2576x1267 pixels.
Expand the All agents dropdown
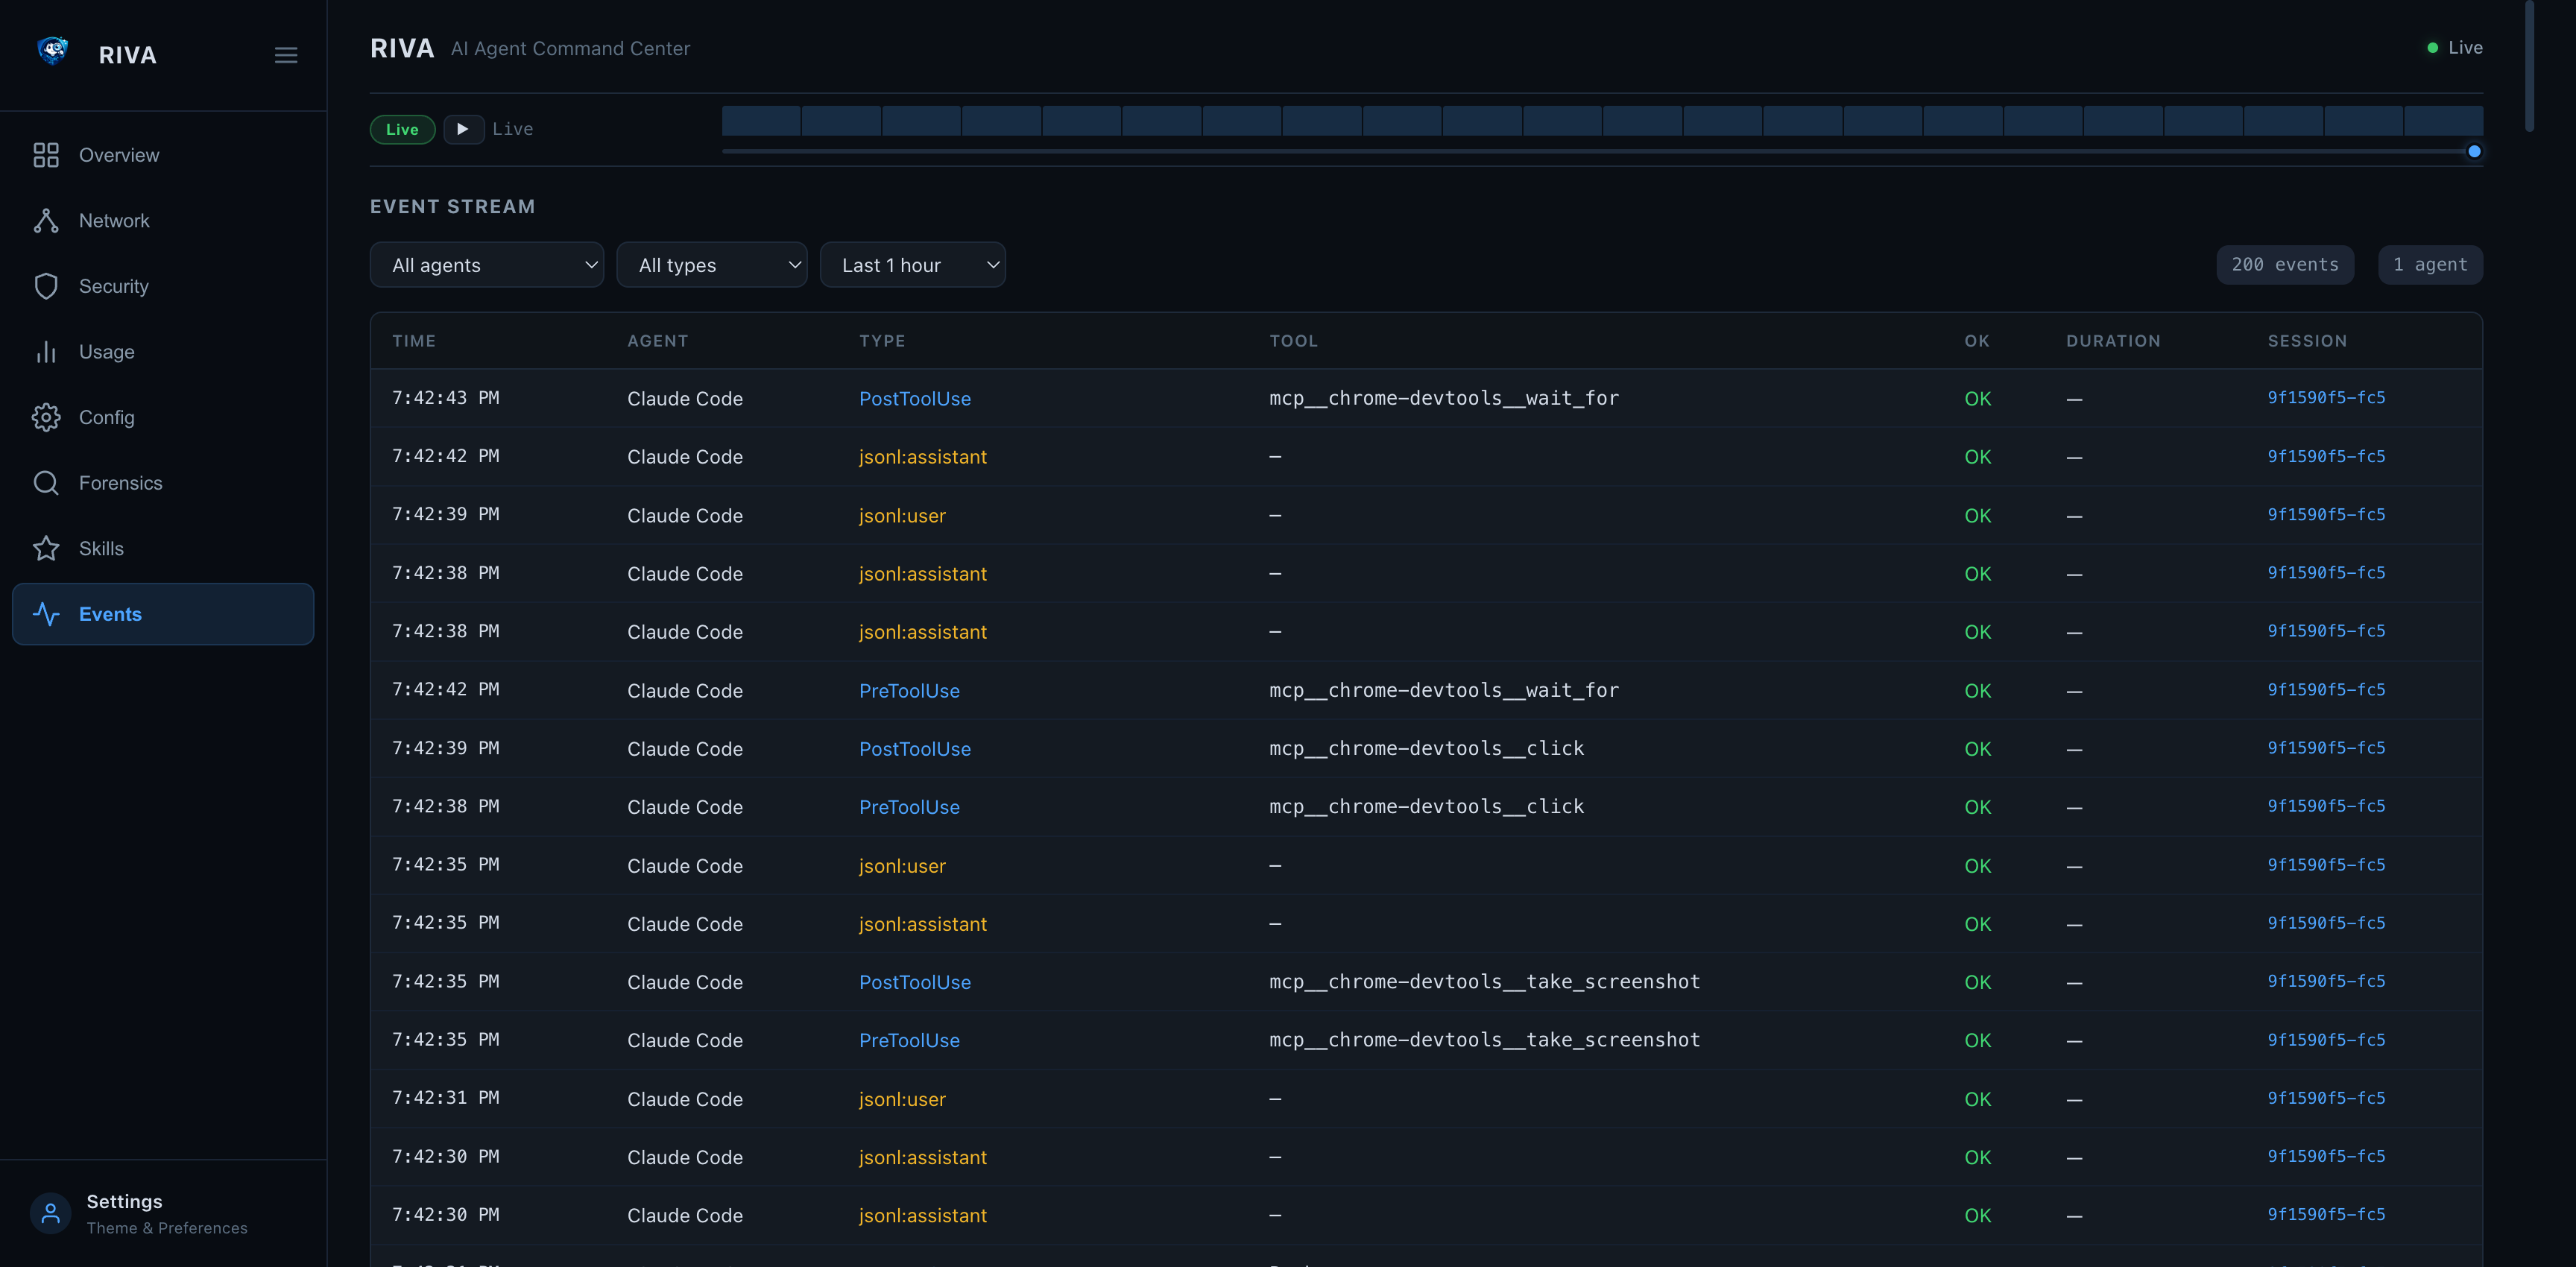(486, 265)
